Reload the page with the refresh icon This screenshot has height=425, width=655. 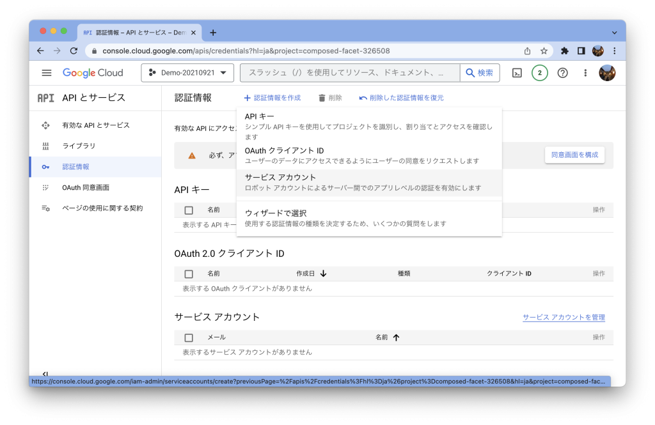(74, 51)
